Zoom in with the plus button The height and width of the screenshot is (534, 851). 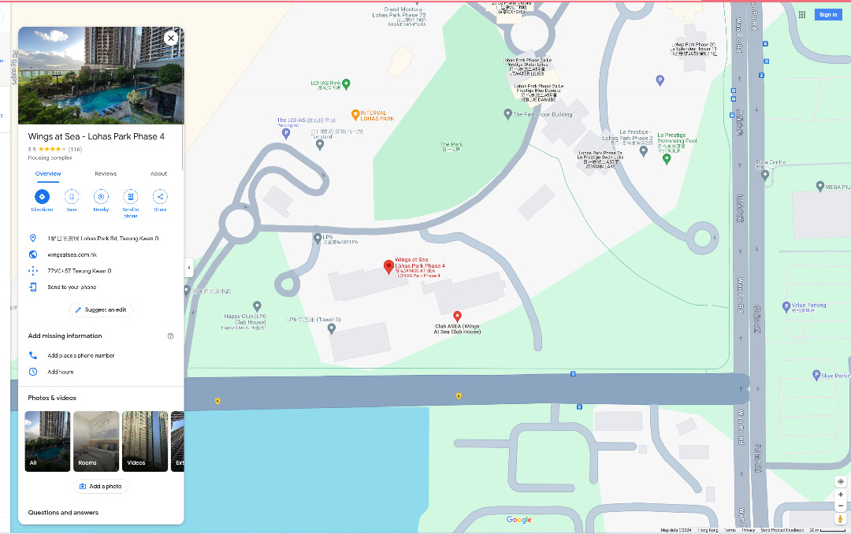(841, 495)
